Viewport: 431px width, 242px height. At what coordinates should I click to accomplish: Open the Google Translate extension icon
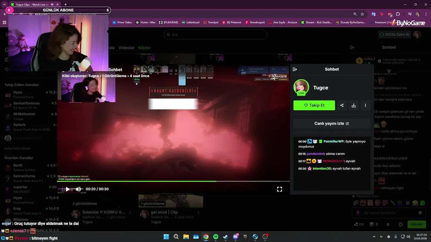click(373, 14)
